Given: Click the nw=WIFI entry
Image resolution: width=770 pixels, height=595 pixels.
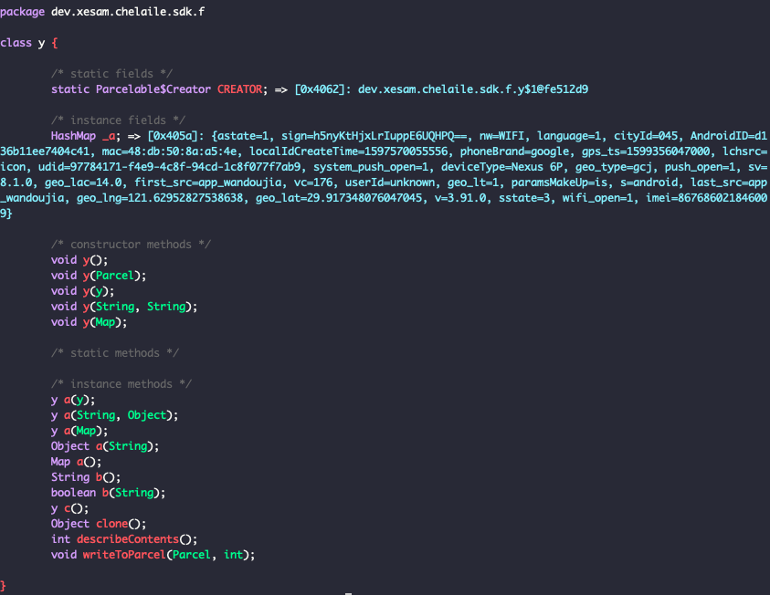Looking at the screenshot, I should [501, 136].
